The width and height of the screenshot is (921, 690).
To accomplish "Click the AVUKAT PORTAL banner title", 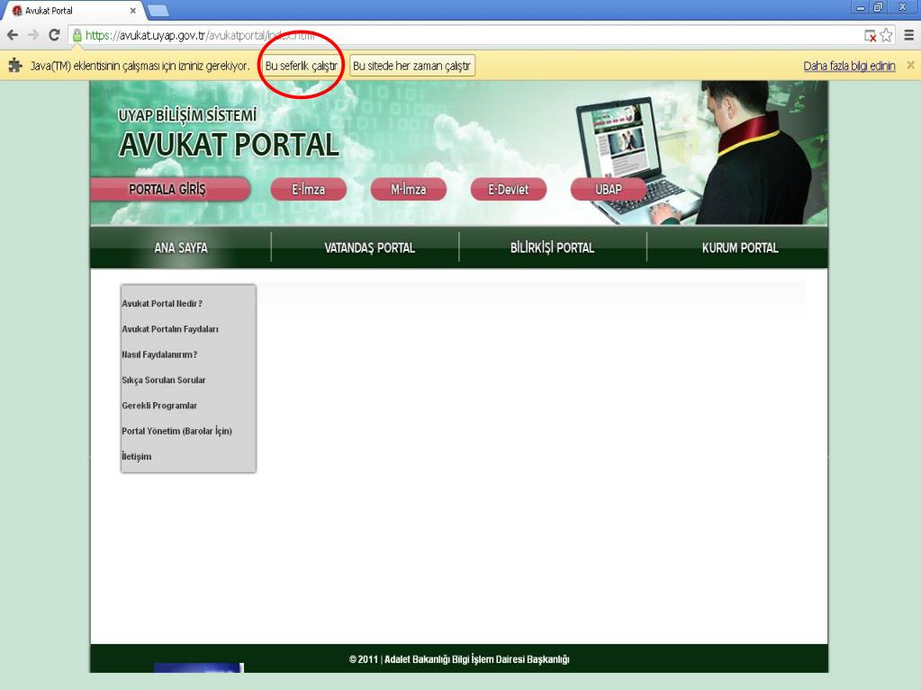I will [229, 145].
